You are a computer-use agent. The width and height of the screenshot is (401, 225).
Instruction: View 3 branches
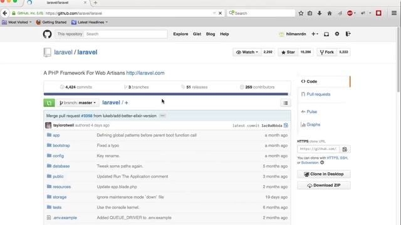(x=137, y=87)
